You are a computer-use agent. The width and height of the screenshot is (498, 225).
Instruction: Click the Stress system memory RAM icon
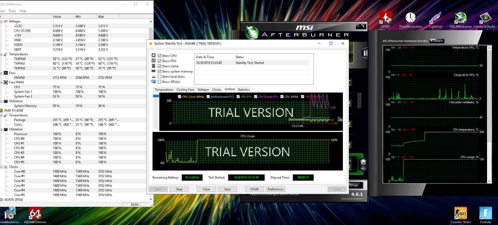(x=154, y=71)
